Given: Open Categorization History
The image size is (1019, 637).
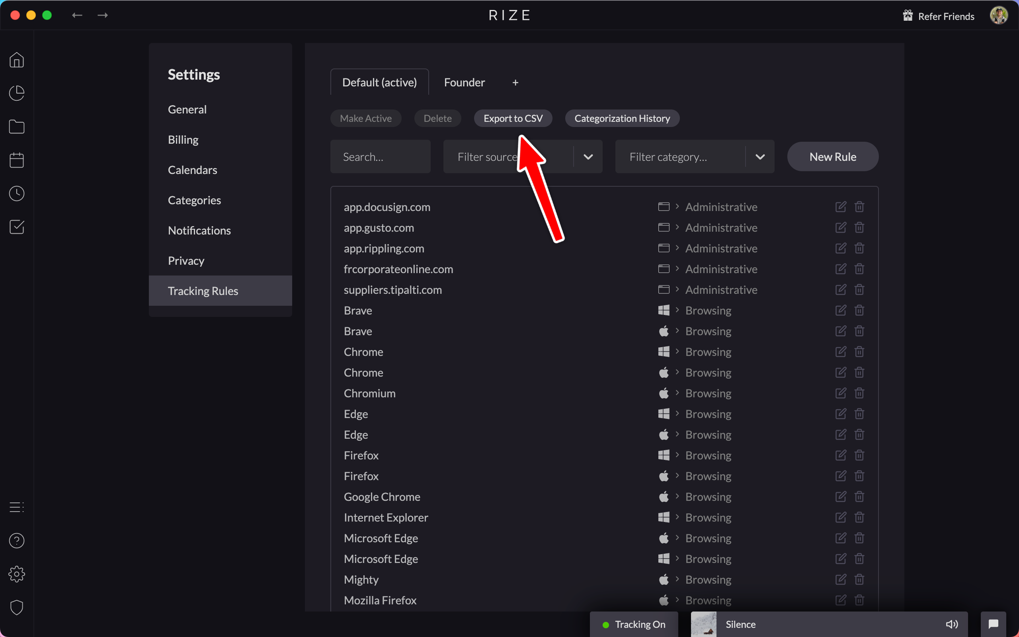Looking at the screenshot, I should coord(622,118).
